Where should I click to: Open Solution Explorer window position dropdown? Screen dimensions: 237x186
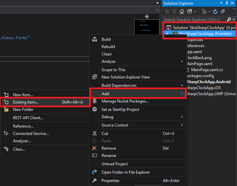pos(221,3)
